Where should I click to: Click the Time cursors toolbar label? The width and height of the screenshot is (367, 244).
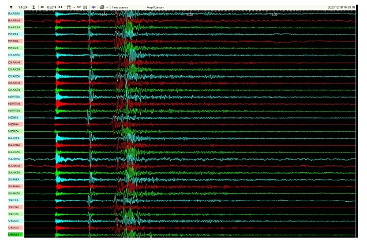pos(120,7)
